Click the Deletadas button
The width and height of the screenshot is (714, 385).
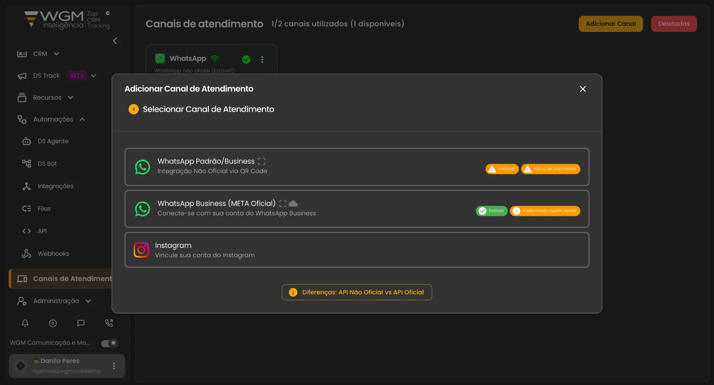673,24
